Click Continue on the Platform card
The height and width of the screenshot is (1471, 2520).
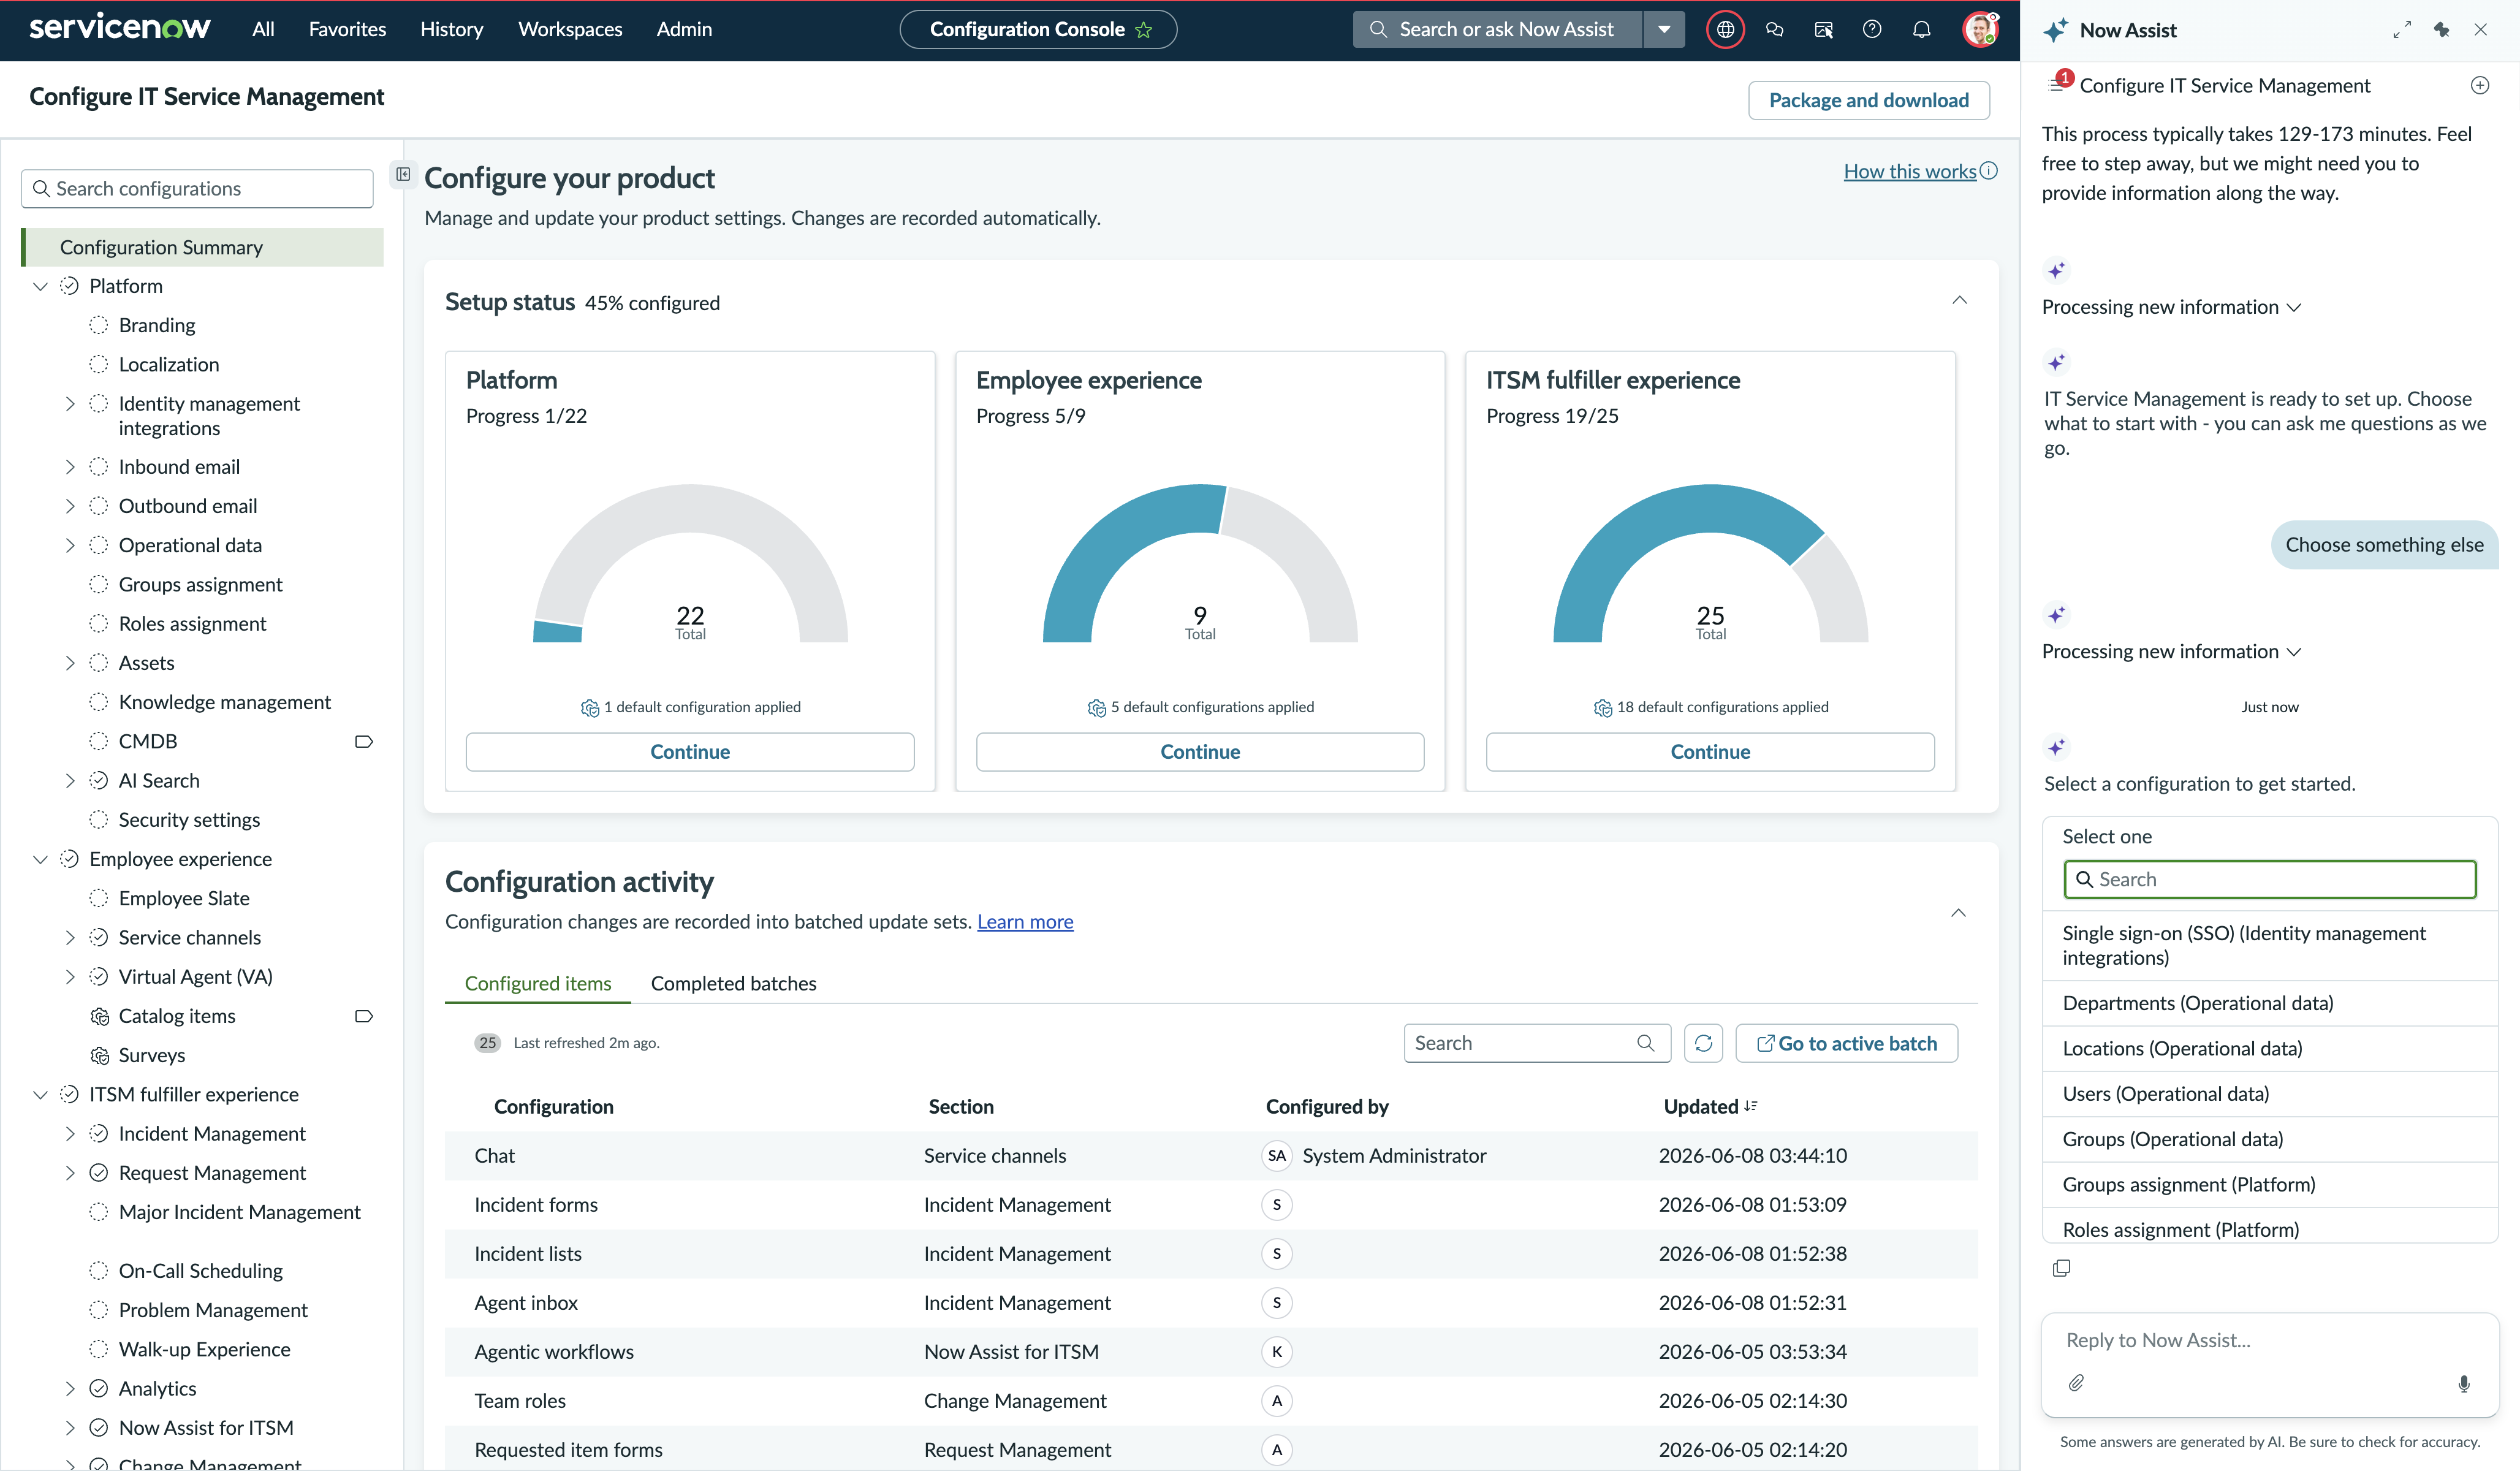point(690,752)
